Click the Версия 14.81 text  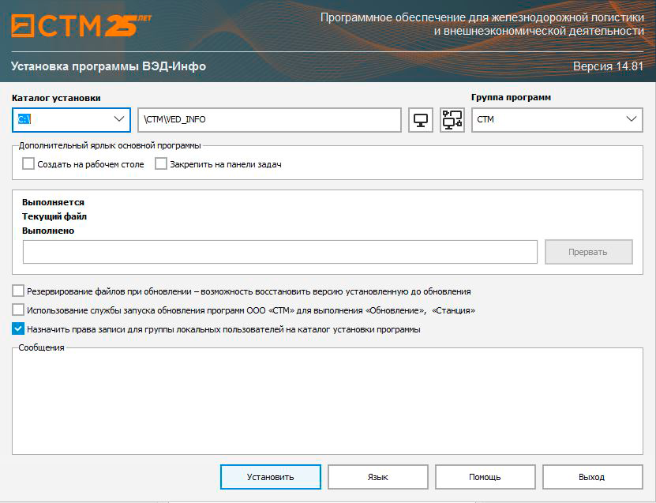(608, 66)
